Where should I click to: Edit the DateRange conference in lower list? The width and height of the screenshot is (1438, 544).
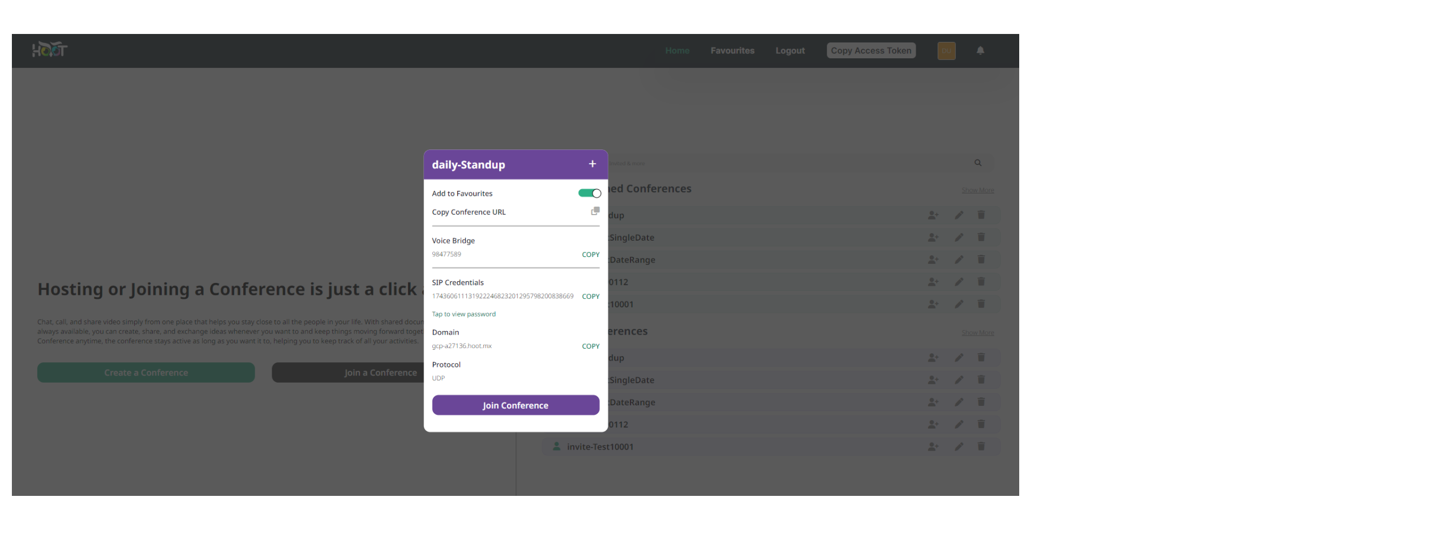click(x=959, y=402)
